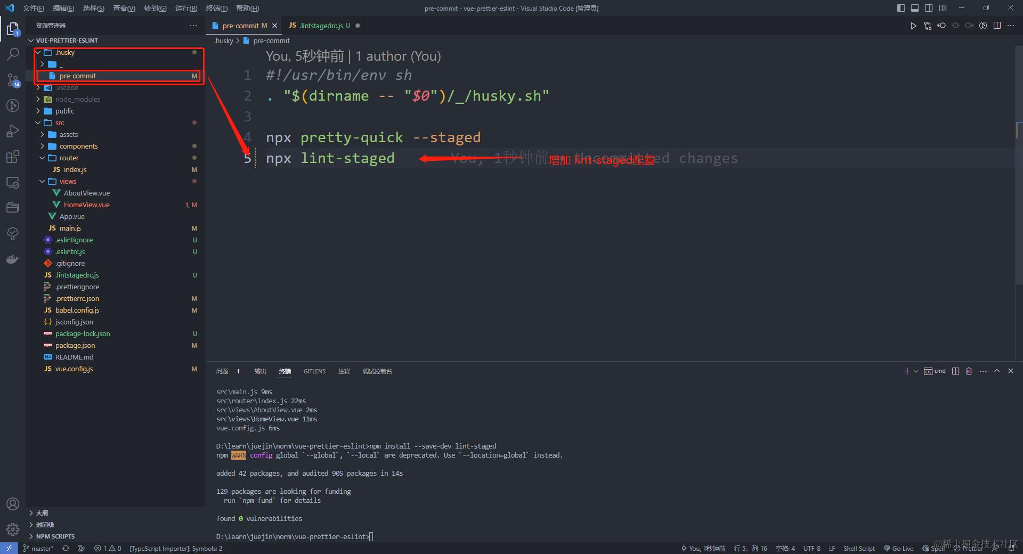
Task: Toggle secondary side bar visibility
Action: point(929,8)
